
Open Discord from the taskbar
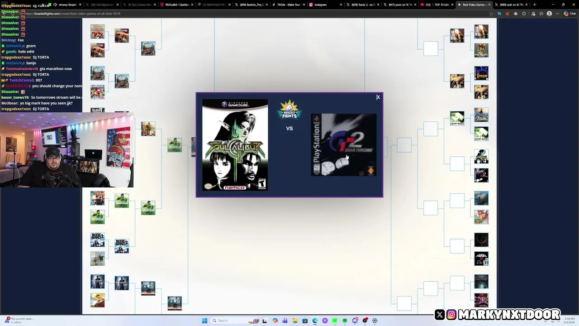click(x=355, y=321)
